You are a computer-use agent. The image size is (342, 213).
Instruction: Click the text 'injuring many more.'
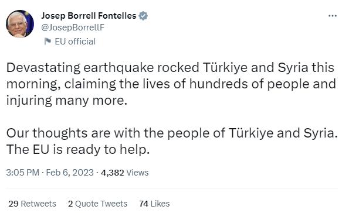[x=67, y=101]
